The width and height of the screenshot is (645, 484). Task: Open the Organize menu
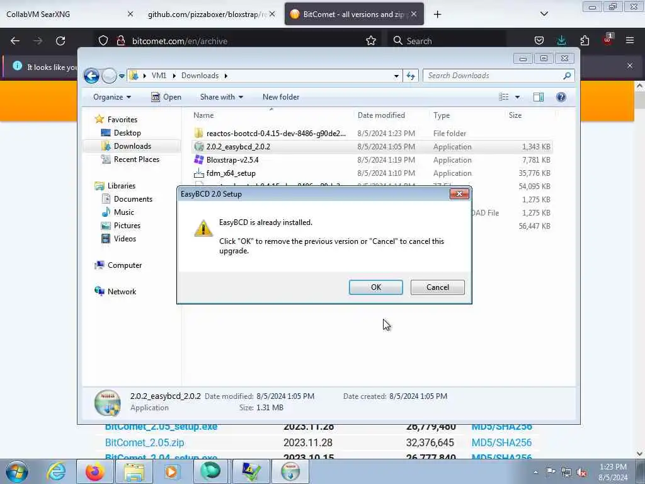112,97
